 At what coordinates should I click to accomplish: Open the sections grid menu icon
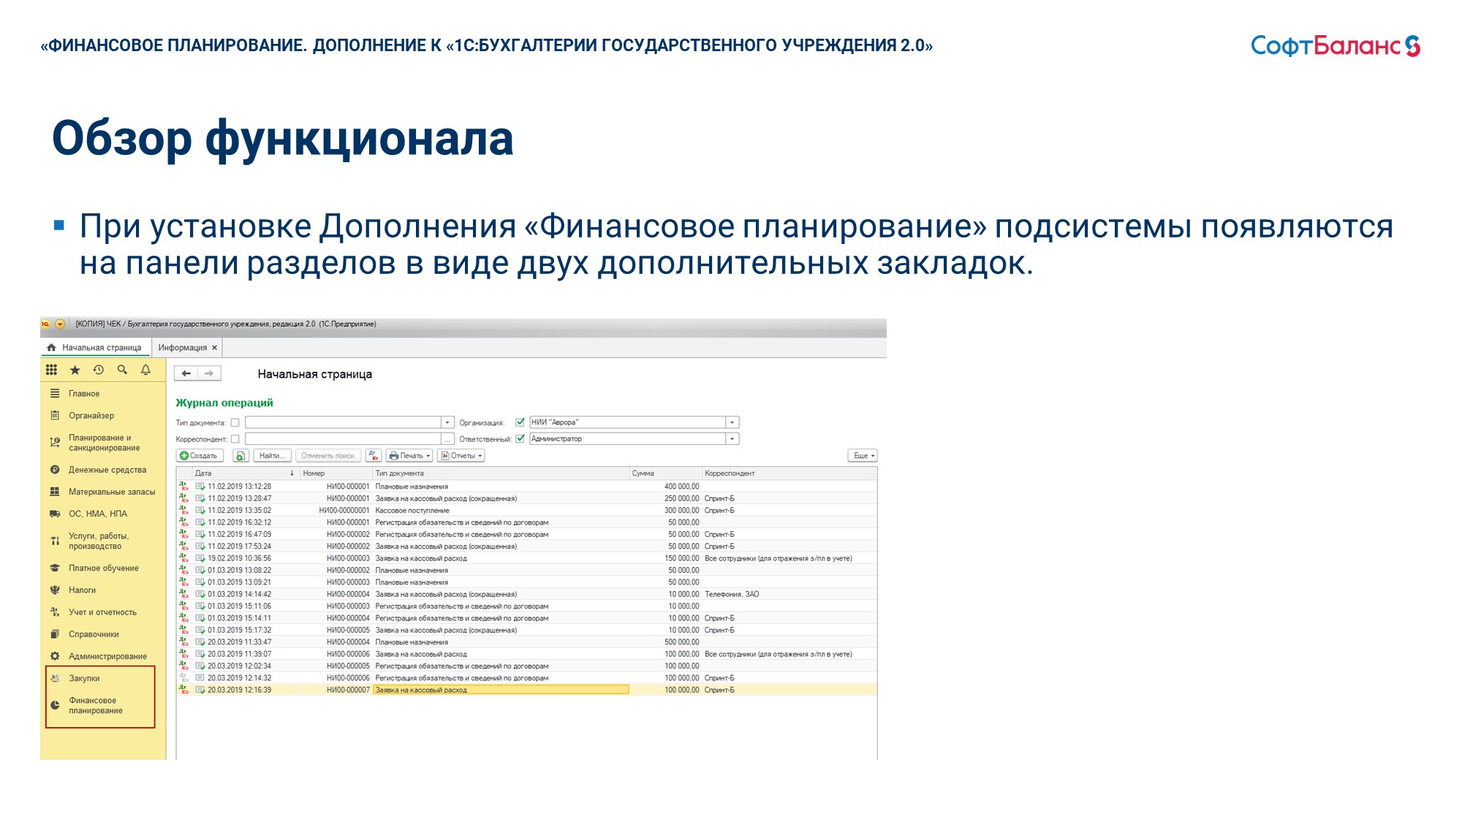[51, 370]
